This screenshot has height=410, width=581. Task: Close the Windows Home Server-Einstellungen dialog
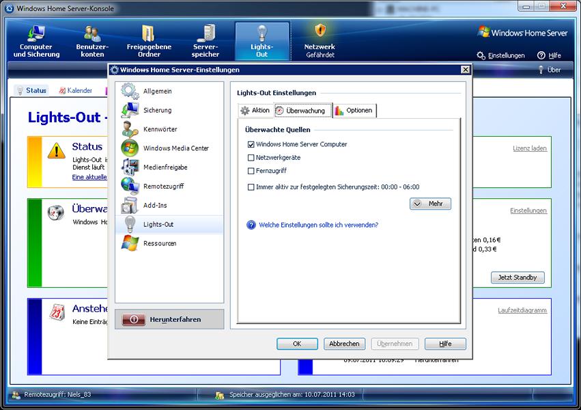click(x=466, y=70)
